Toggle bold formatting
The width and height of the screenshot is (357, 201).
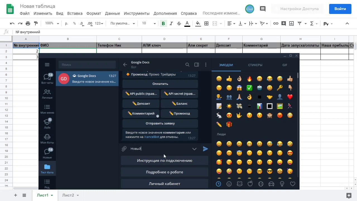[163, 23]
